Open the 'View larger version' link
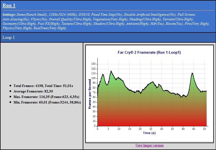Screen dimensions: 216x150 click(x=150, y=145)
